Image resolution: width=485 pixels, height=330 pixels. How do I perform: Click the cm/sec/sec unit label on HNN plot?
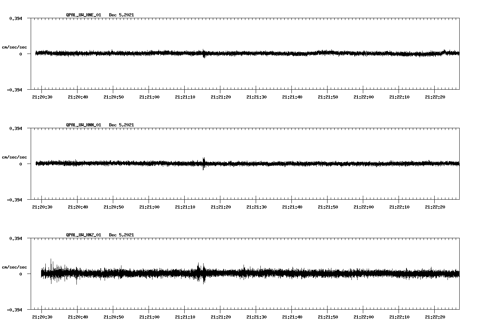pos(14,157)
